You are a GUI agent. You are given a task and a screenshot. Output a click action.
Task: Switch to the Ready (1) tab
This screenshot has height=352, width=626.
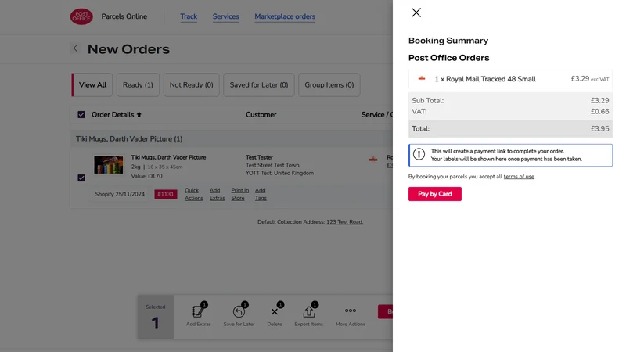tap(138, 84)
